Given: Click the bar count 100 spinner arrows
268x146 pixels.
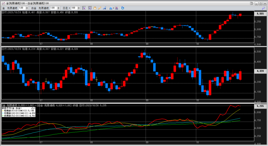Looking at the screenshot, I should tap(80, 8).
